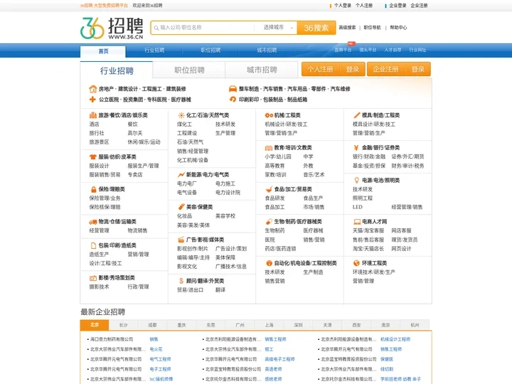Open 英语老师 job link
512x384 pixels.
273,369
